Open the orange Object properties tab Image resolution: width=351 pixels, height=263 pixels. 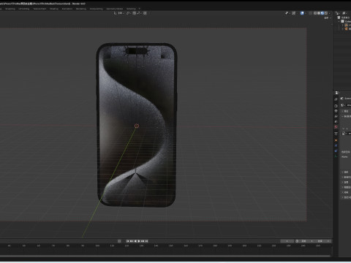point(336,140)
